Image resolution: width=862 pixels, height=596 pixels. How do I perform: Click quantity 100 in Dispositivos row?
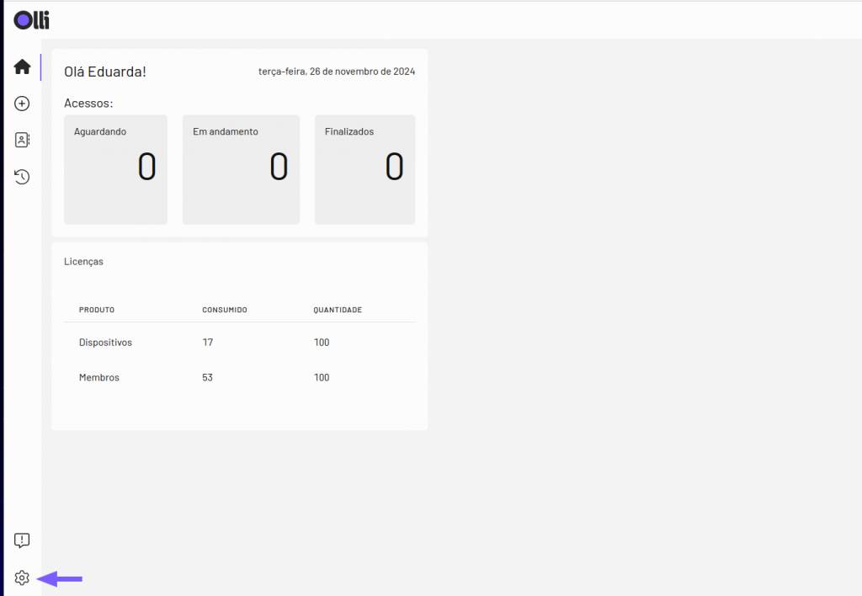(322, 343)
